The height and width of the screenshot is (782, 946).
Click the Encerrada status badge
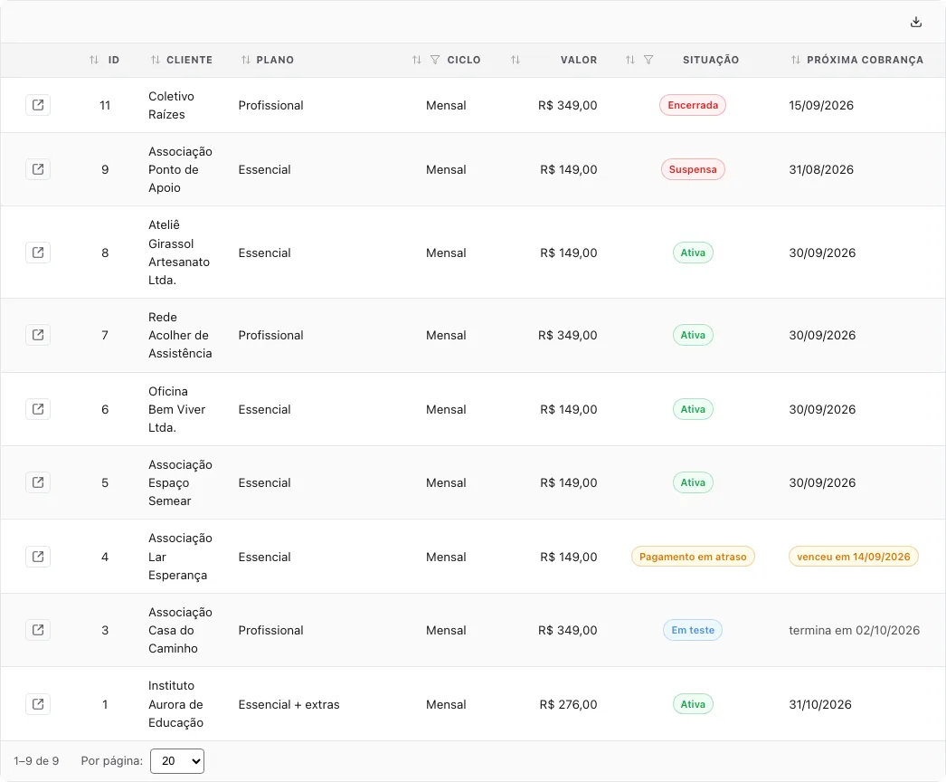pos(693,105)
